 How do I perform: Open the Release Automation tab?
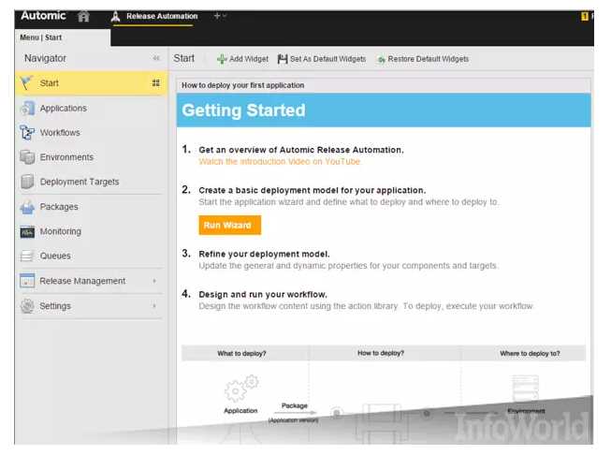pyautogui.click(x=162, y=16)
